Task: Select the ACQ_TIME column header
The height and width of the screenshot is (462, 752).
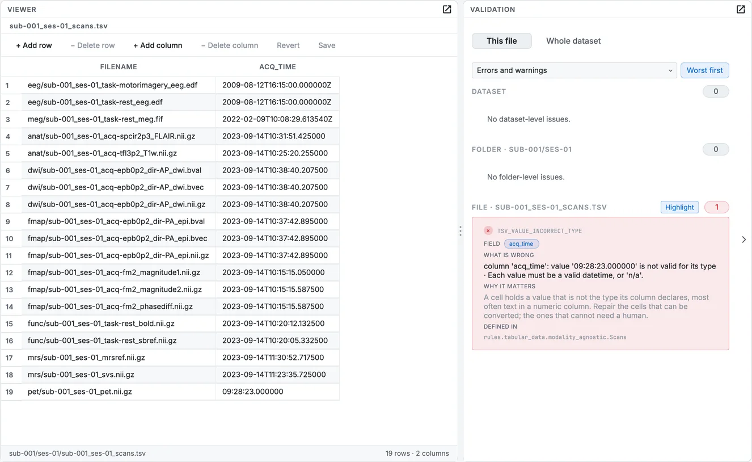Action: [277, 67]
